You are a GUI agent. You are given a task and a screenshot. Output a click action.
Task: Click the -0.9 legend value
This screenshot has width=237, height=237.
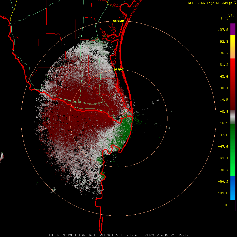[x=224, y=112]
